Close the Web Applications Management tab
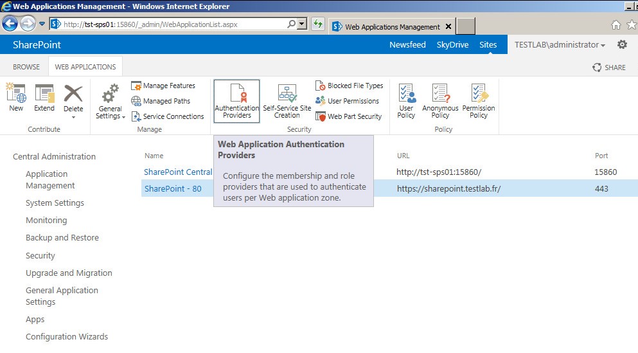 coord(448,26)
